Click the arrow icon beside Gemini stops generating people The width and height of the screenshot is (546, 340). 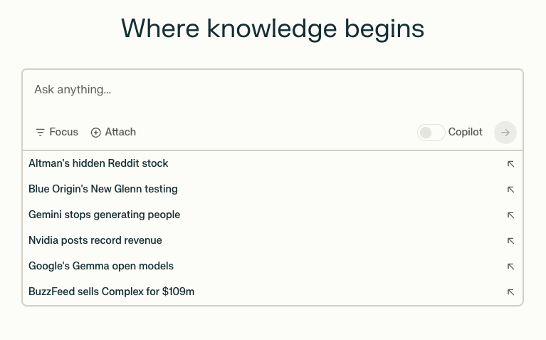tap(510, 215)
